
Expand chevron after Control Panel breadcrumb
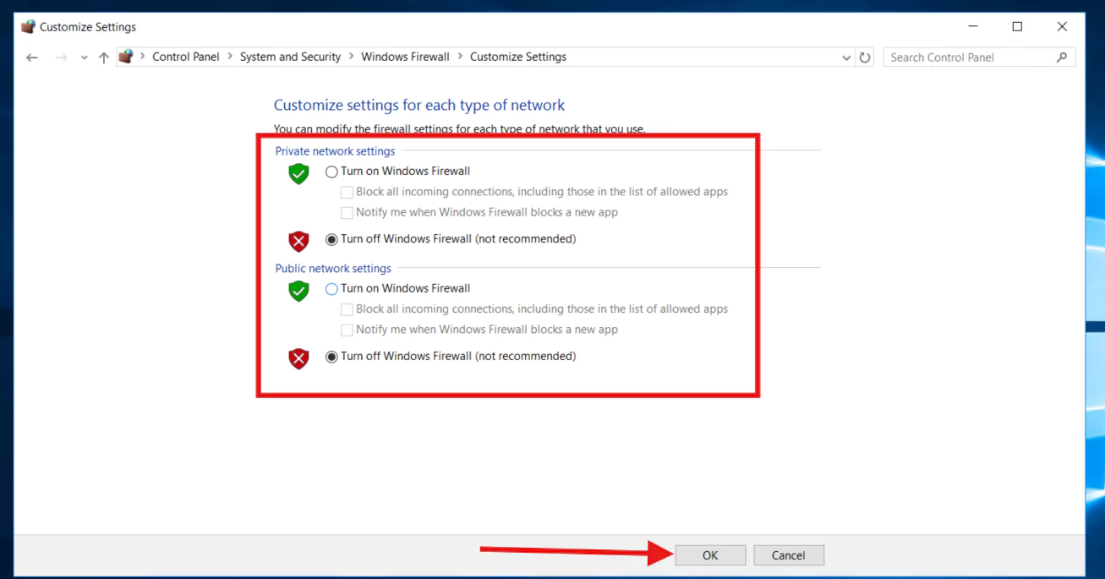pyautogui.click(x=230, y=57)
